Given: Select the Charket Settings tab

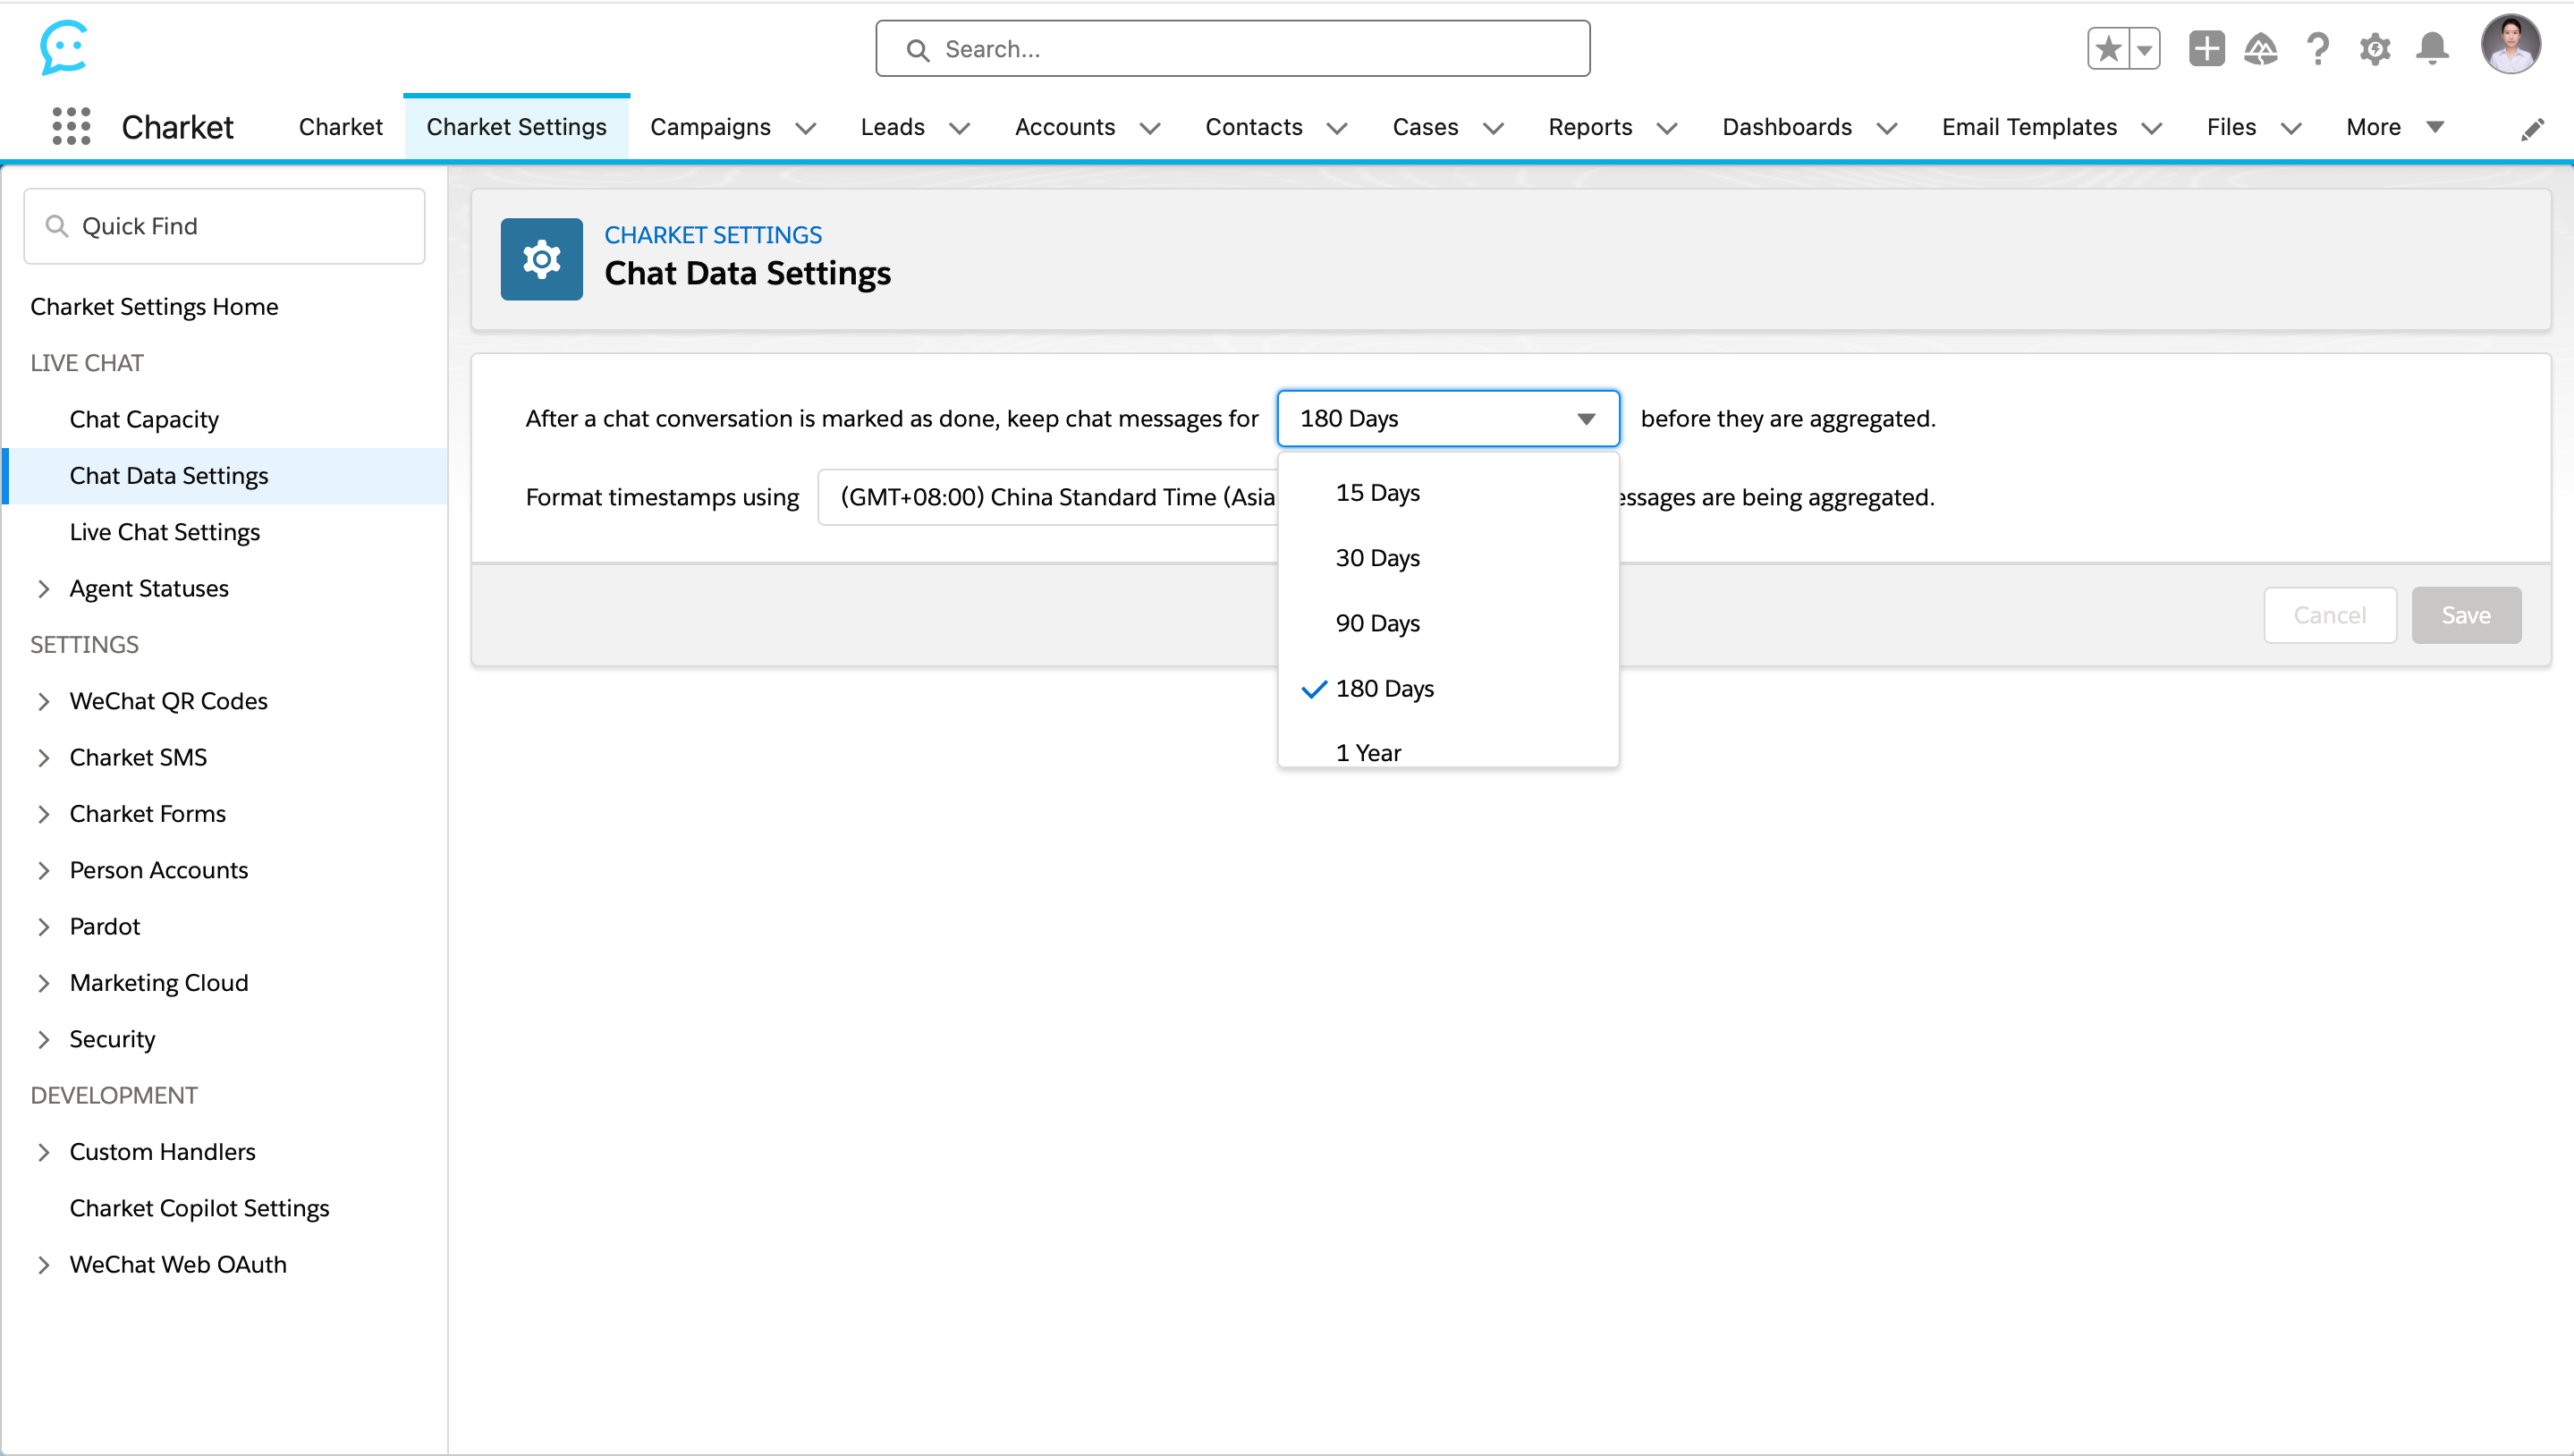Looking at the screenshot, I should coord(516,127).
